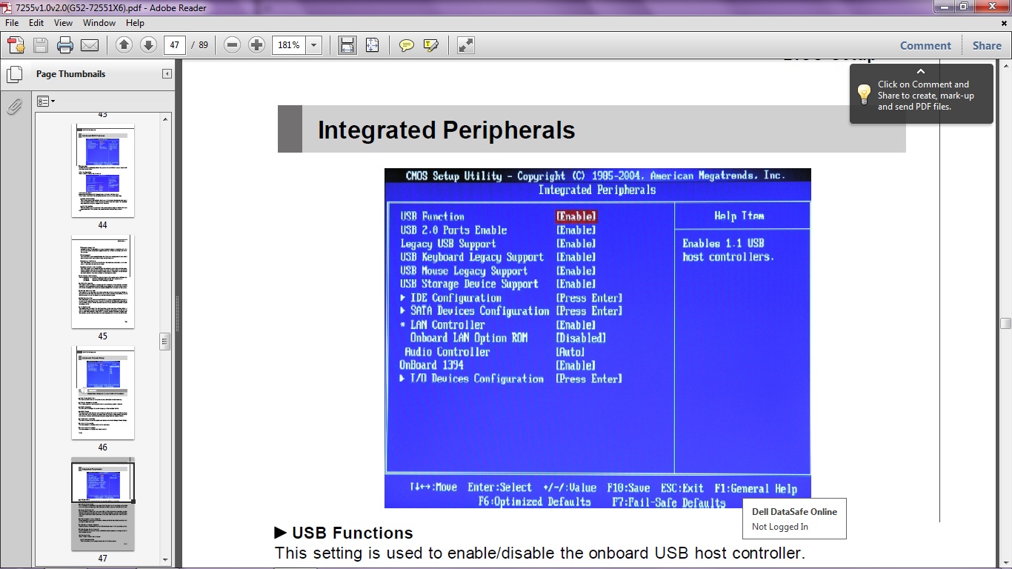The height and width of the screenshot is (569, 1012).
Task: Send file via email envelope icon
Action: [x=90, y=45]
